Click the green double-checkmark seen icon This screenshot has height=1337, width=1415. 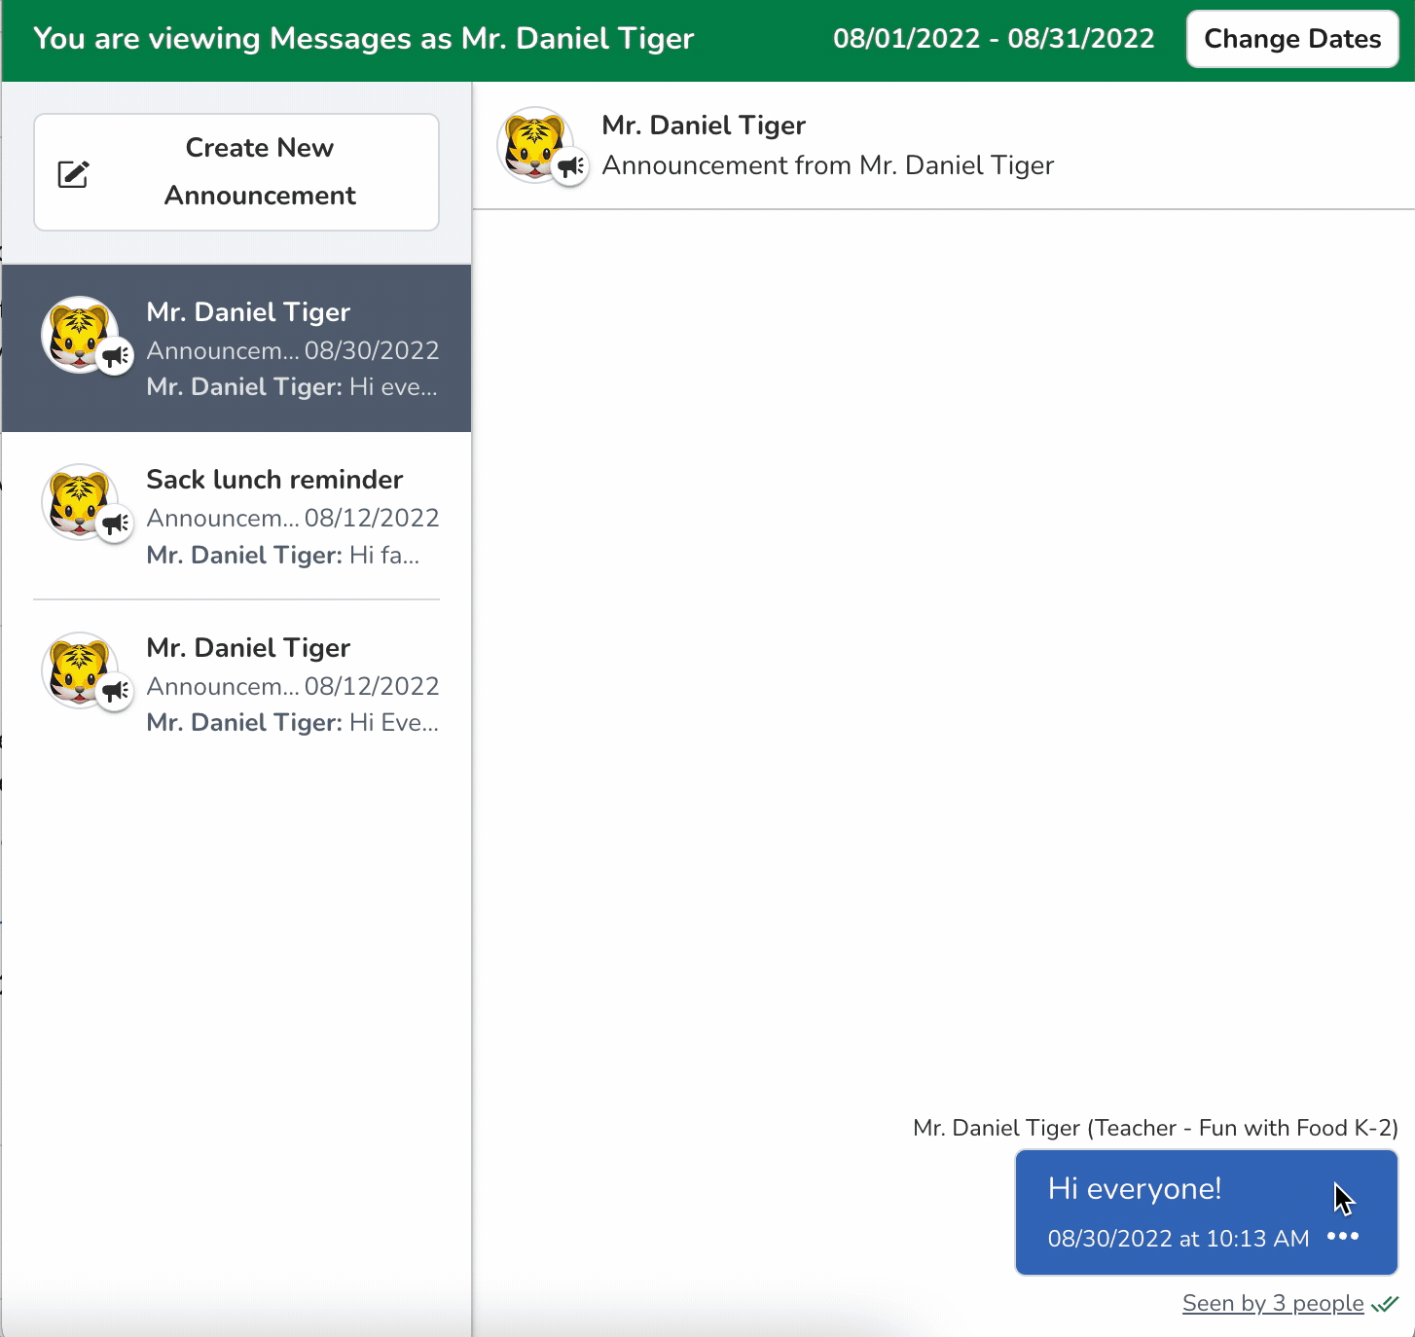click(x=1385, y=1304)
